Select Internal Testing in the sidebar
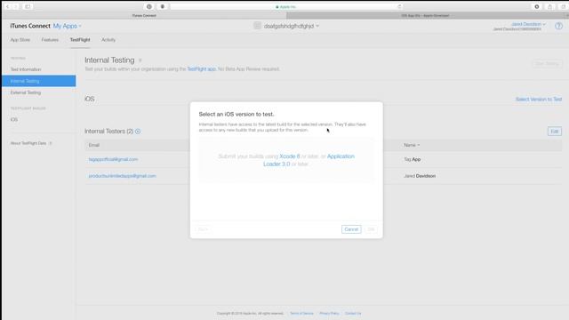This screenshot has height=320, width=569. (38, 81)
